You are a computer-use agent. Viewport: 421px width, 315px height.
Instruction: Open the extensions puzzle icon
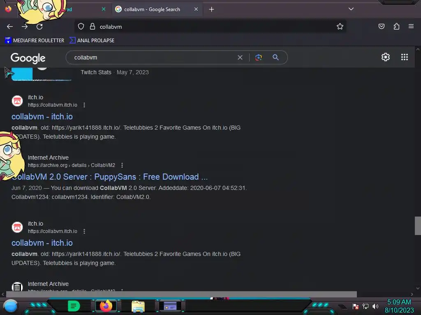coord(396,26)
